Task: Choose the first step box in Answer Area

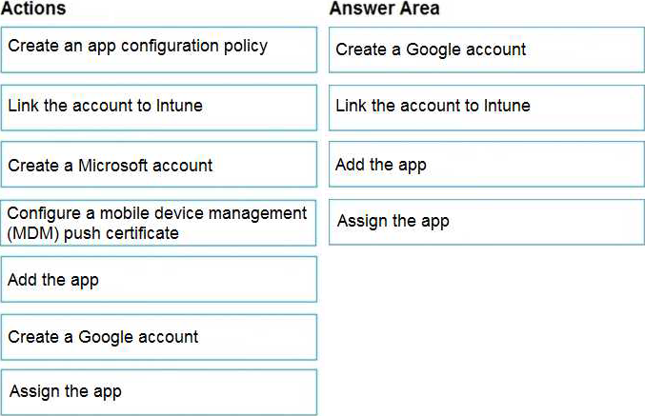Action: (x=486, y=50)
